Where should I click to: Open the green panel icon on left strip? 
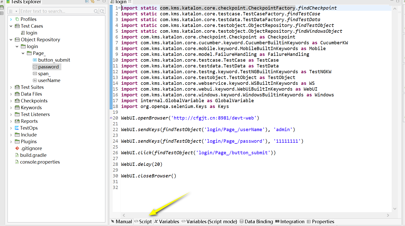[x=2, y=7]
